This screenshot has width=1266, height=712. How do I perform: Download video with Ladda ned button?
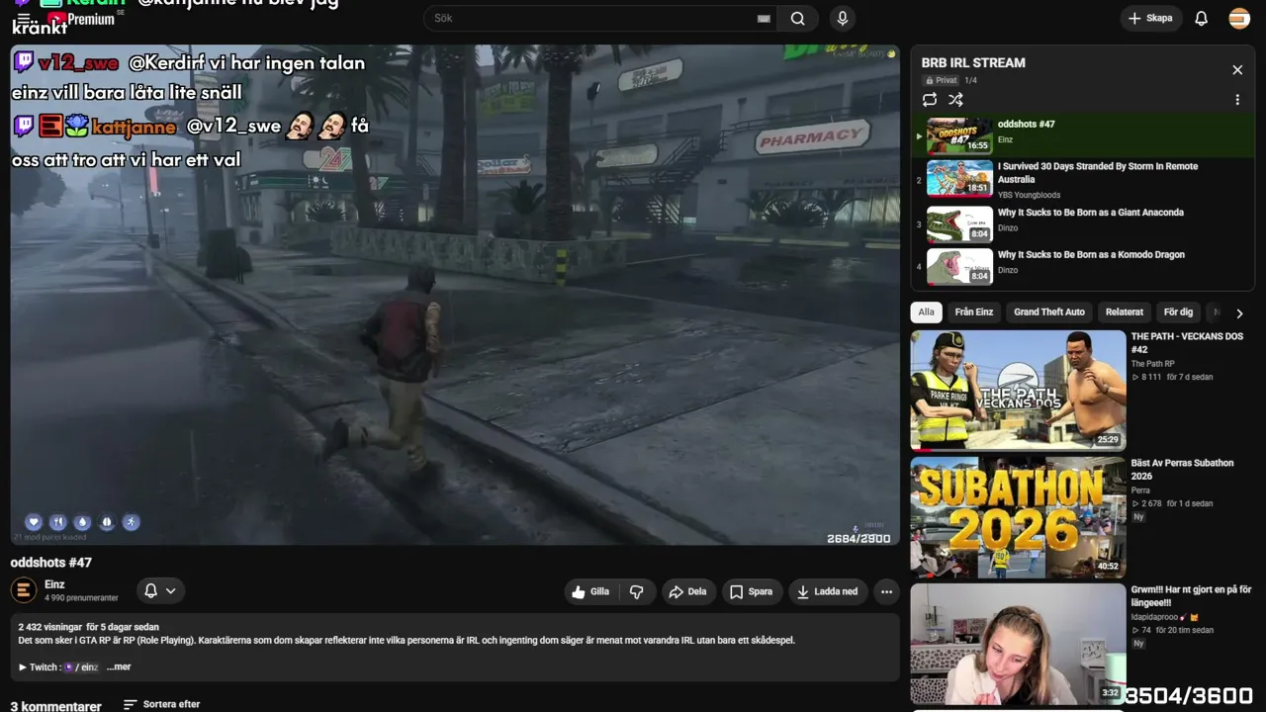pyautogui.click(x=828, y=591)
